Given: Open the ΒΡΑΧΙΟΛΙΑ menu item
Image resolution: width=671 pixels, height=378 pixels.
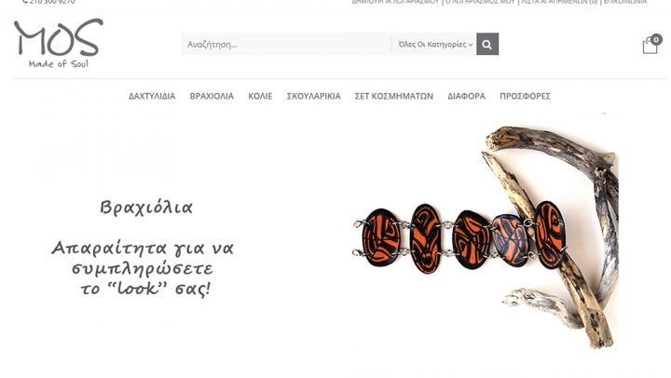Looking at the screenshot, I should [212, 96].
